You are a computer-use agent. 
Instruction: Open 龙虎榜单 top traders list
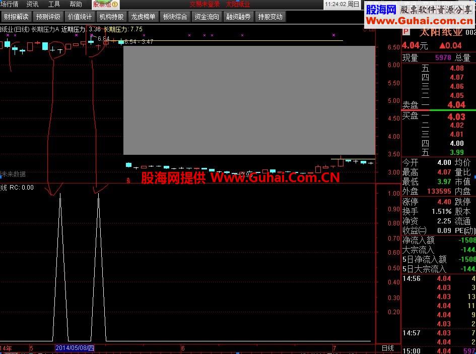click(x=143, y=17)
